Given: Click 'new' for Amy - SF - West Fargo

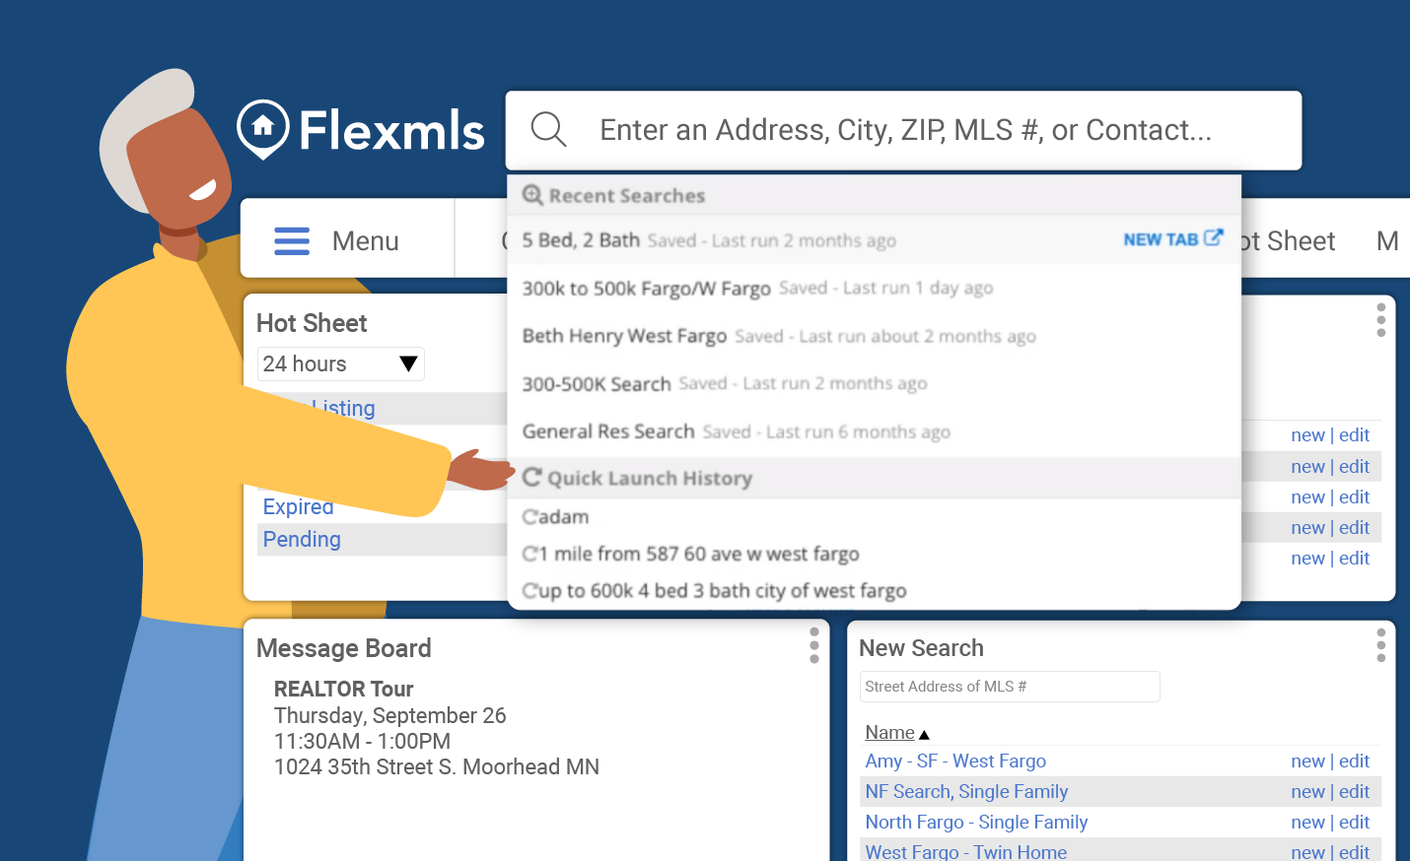Looking at the screenshot, I should click(x=1307, y=761).
